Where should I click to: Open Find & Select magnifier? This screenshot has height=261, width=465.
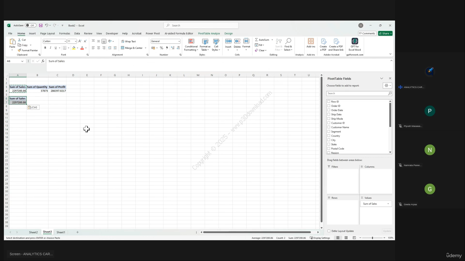coord(288,45)
